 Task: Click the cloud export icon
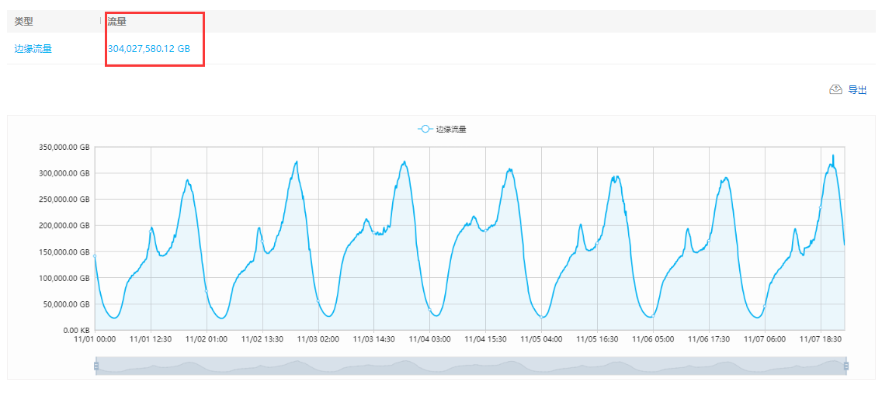[x=835, y=89]
